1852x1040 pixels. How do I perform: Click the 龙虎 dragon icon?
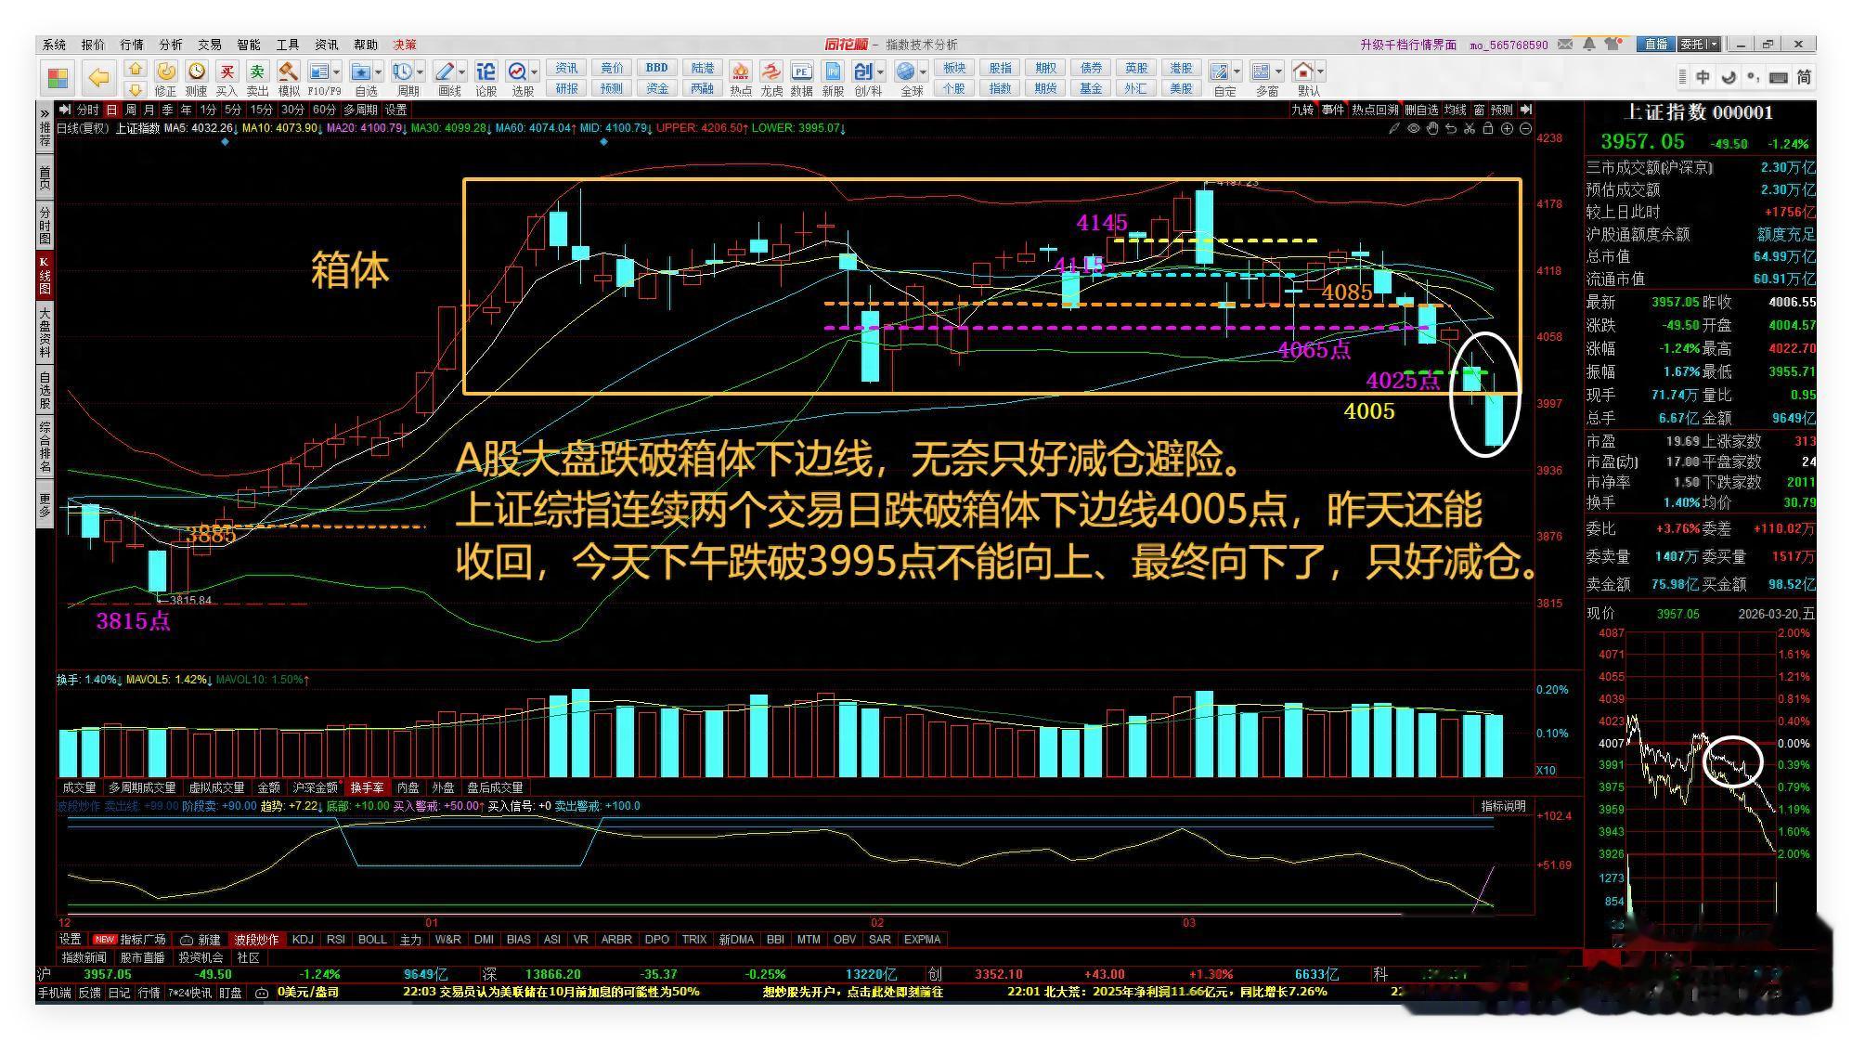(771, 72)
